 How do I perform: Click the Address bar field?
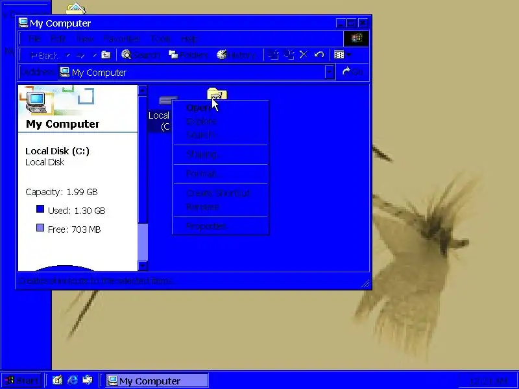197,72
